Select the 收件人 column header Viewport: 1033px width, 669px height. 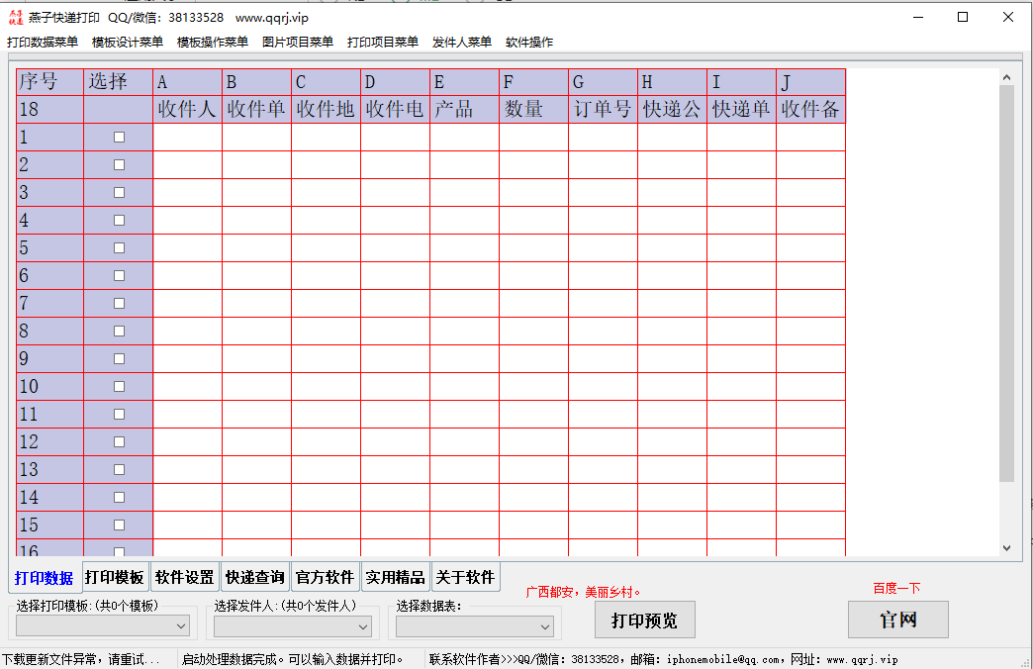(188, 110)
